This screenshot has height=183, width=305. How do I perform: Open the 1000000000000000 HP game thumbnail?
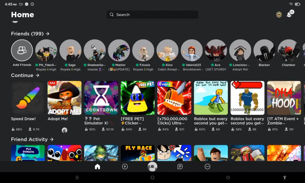pos(248,98)
